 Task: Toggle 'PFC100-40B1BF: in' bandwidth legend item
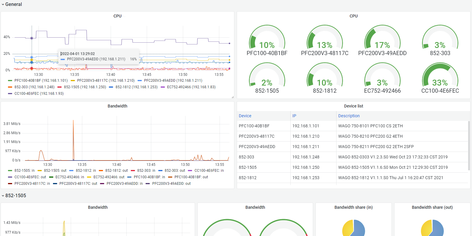(x=146, y=177)
